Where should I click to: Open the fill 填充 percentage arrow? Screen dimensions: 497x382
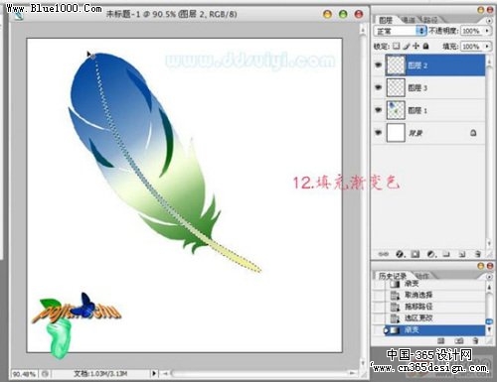click(487, 47)
